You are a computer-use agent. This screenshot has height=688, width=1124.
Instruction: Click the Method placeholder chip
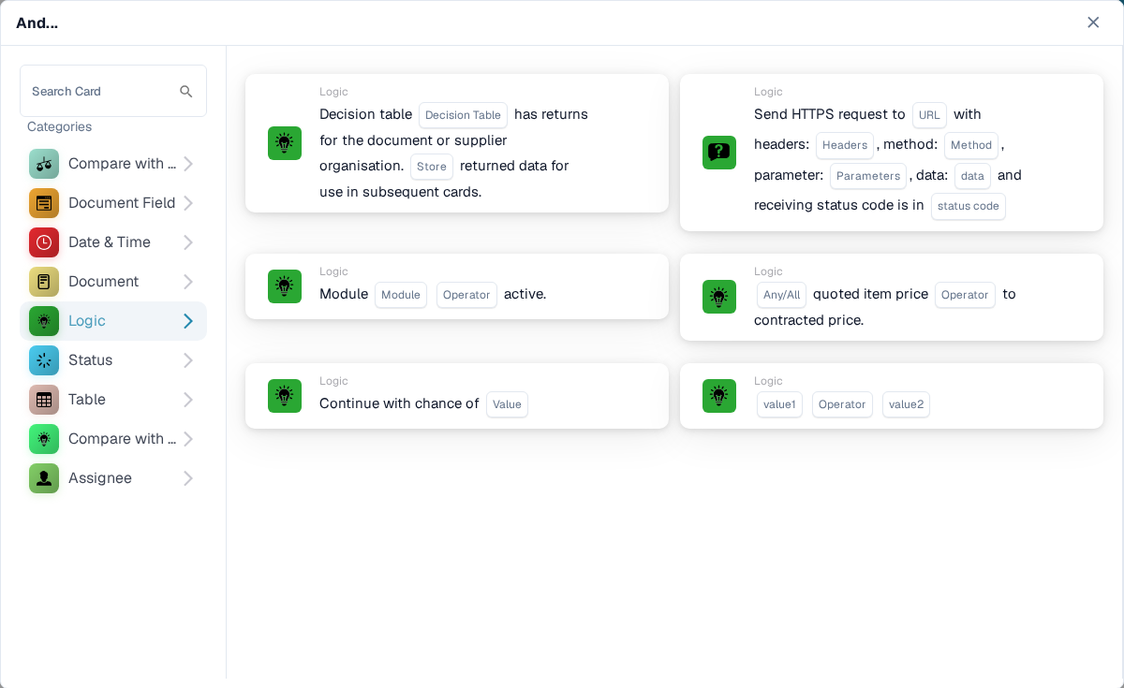point(971,145)
